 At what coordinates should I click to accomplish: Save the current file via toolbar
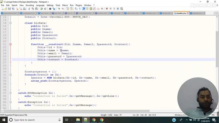9,9
